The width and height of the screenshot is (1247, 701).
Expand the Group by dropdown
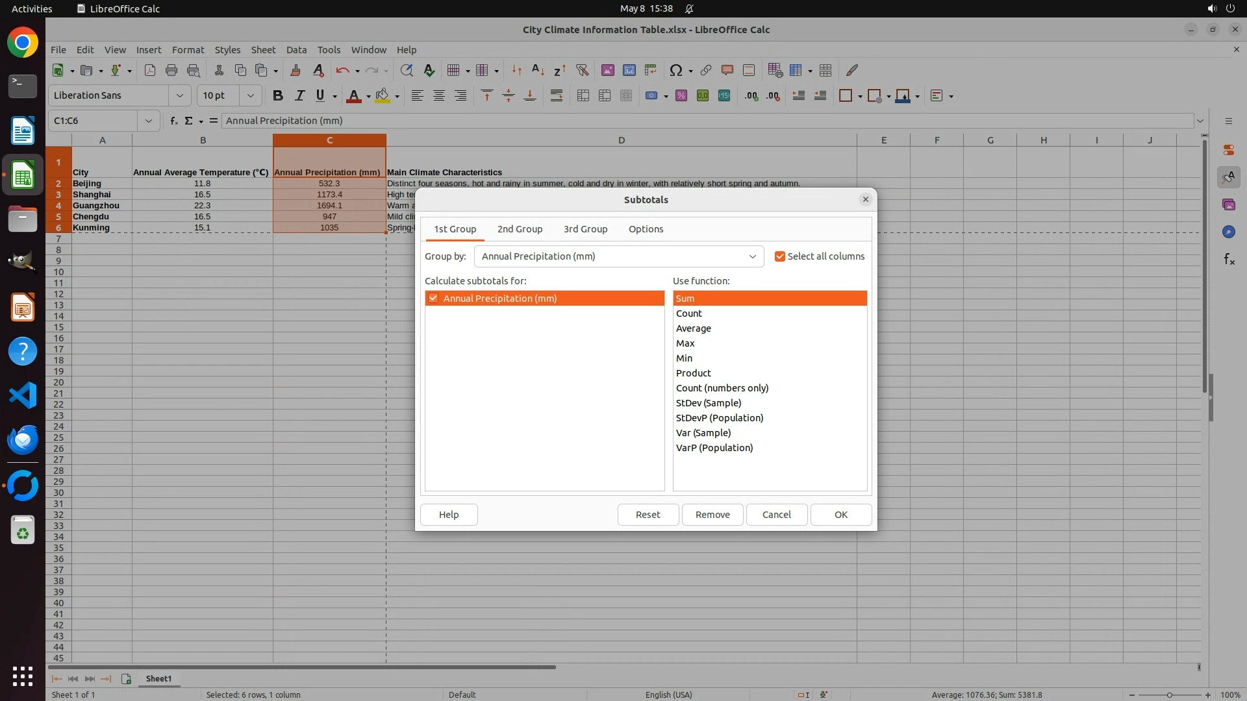coord(752,256)
